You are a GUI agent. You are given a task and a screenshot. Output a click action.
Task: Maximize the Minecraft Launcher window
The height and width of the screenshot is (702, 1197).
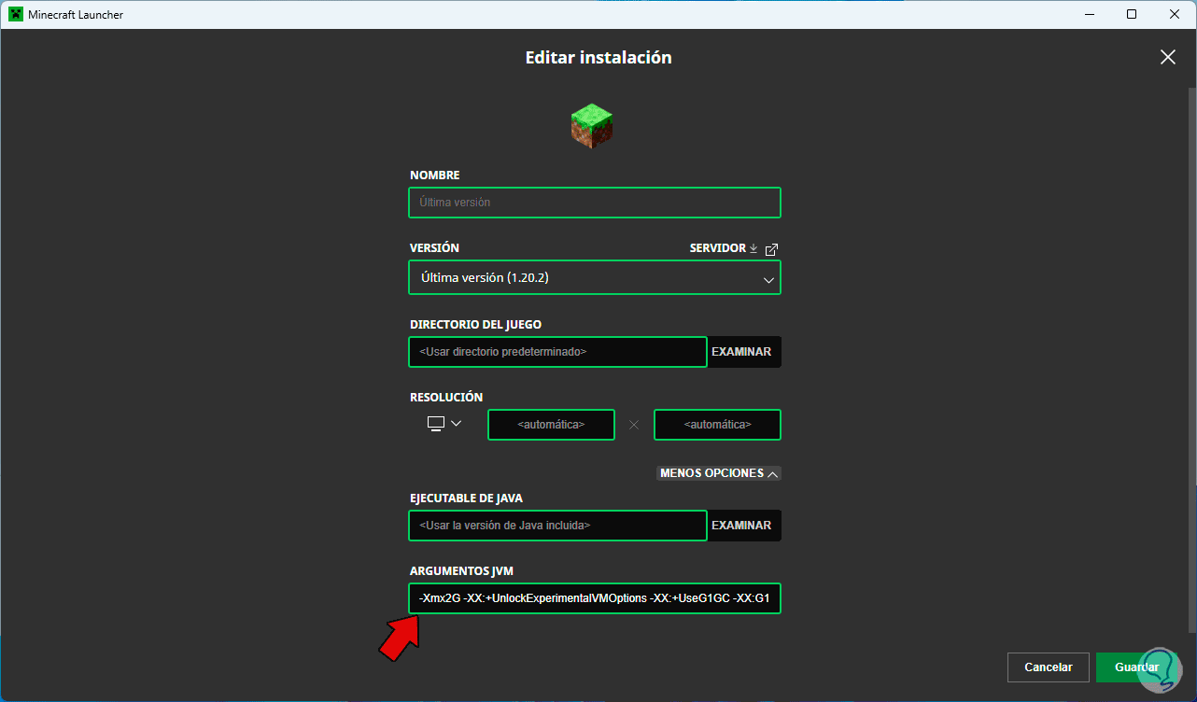(x=1132, y=14)
